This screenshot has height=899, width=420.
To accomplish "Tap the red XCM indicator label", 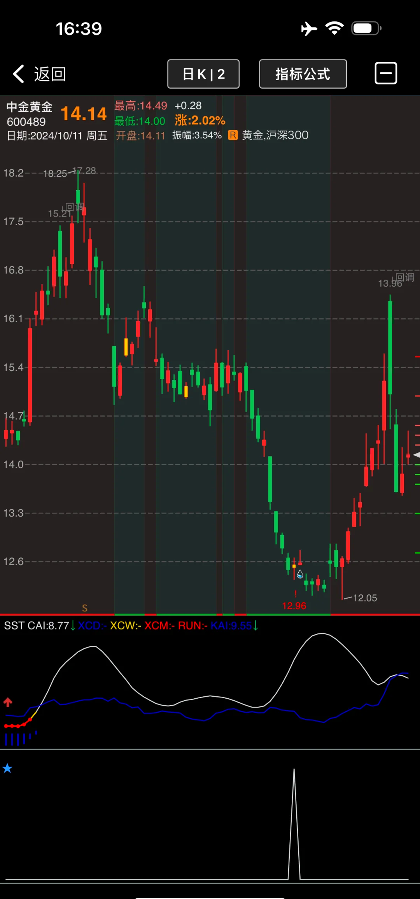I will [159, 626].
